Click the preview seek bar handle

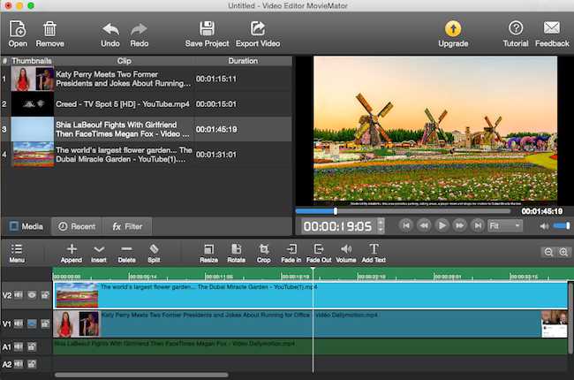(x=336, y=211)
